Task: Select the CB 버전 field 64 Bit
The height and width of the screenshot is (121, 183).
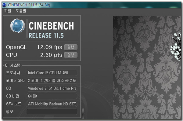Action: [x=52, y=96]
